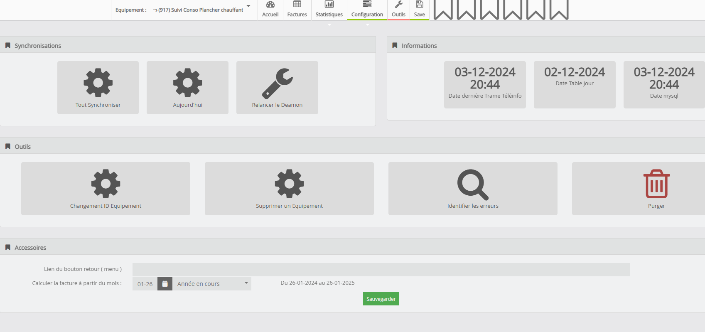This screenshot has width=705, height=332.
Task: Click the Aujourd'hui sync gear icon
Action: (x=187, y=83)
